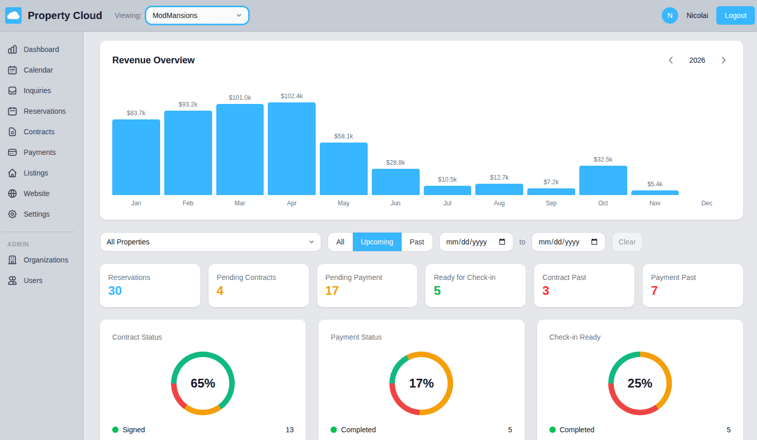Open Dashboard via its bar-chart icon
Viewport: 757px width, 440px height.
(12, 49)
